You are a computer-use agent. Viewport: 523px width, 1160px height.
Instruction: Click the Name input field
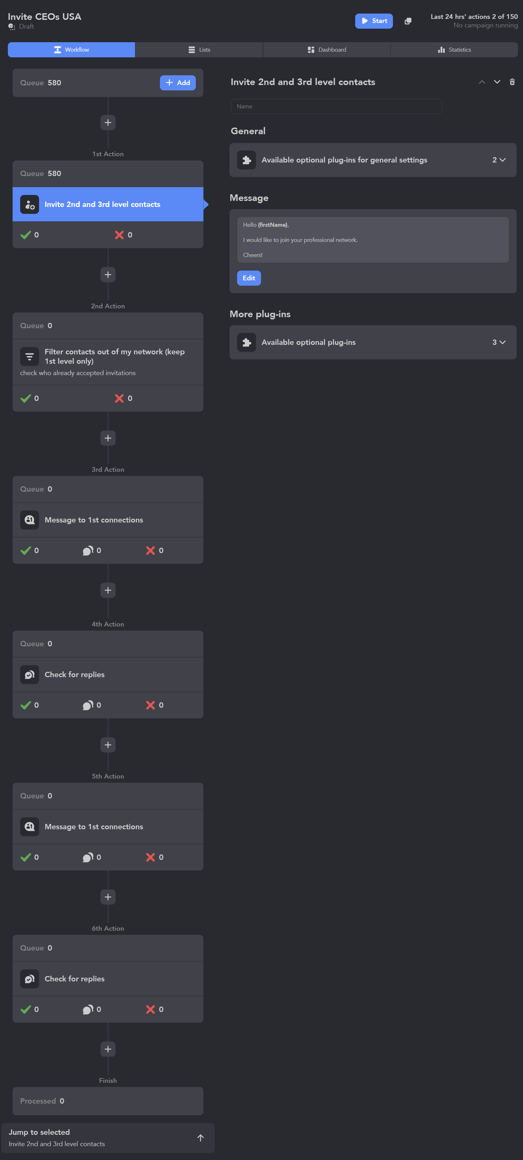click(336, 107)
